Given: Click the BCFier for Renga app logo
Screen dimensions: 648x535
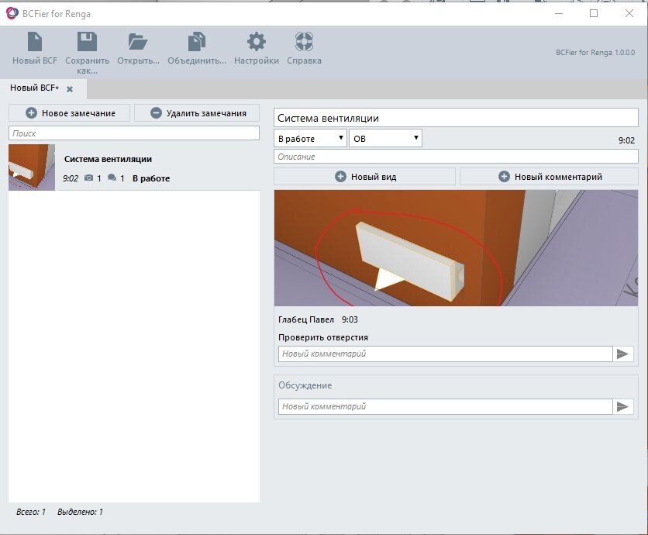Looking at the screenshot, I should coord(12,13).
